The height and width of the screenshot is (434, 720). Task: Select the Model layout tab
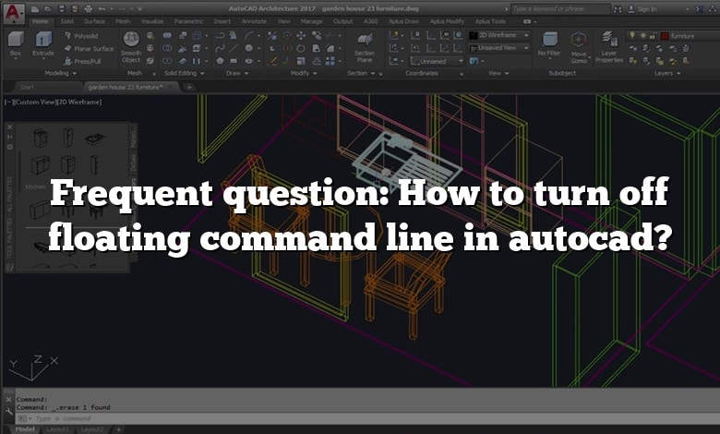coord(25,429)
